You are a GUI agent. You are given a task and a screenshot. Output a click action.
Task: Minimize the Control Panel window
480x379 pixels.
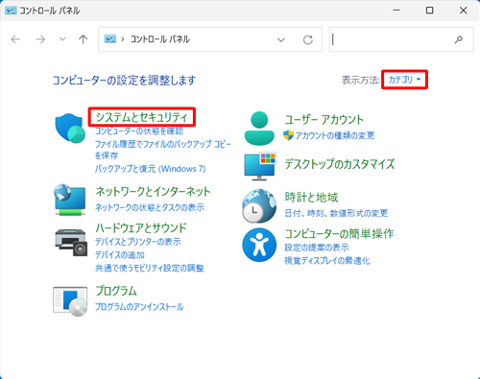[396, 11]
